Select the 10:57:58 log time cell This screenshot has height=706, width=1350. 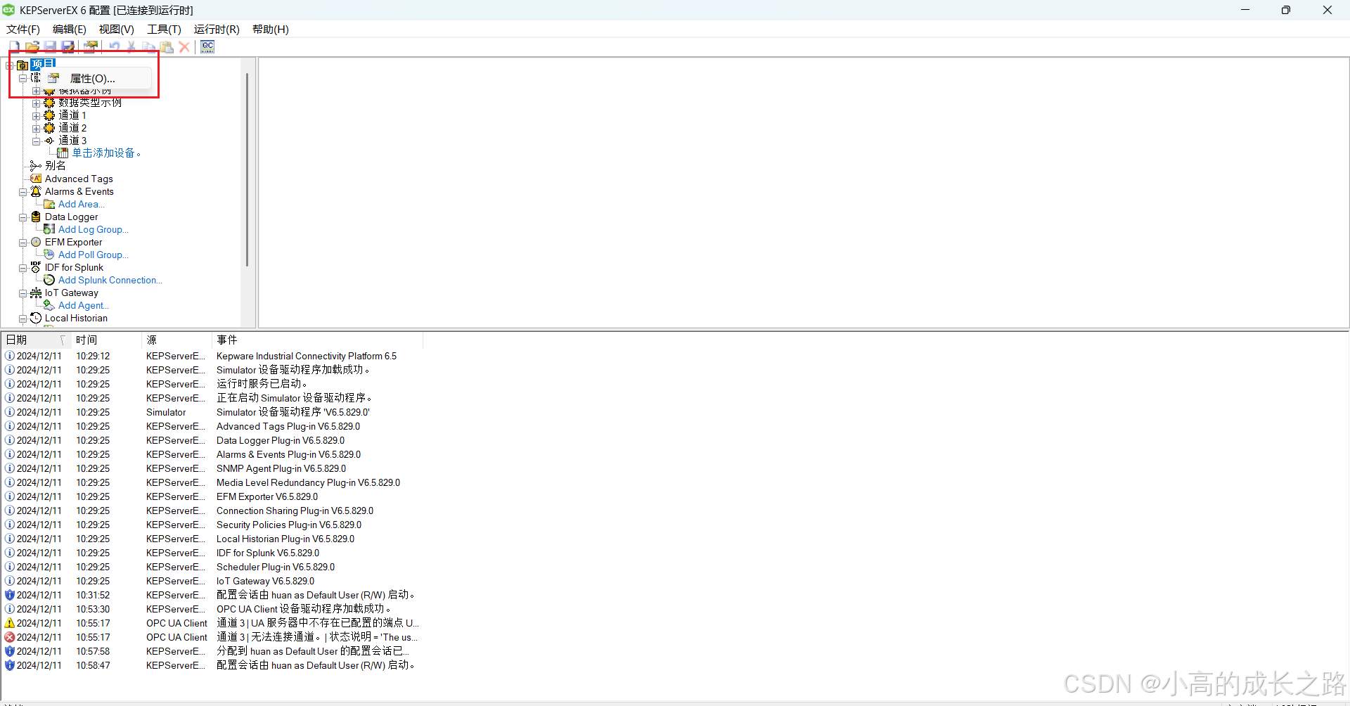click(93, 651)
